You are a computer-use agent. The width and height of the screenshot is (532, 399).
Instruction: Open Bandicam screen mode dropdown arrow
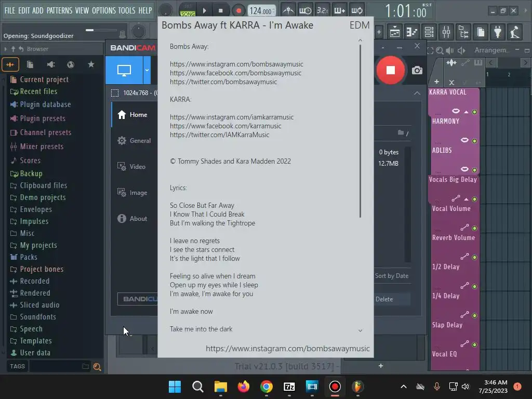pyautogui.click(x=147, y=70)
